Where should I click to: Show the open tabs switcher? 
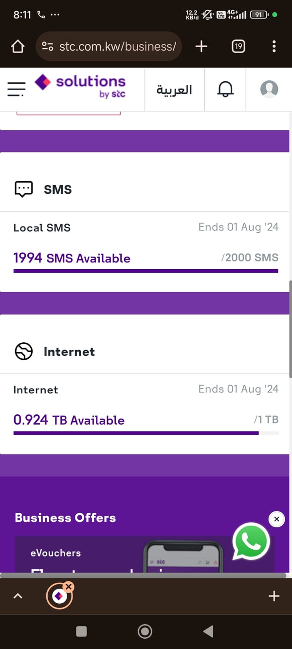(238, 46)
